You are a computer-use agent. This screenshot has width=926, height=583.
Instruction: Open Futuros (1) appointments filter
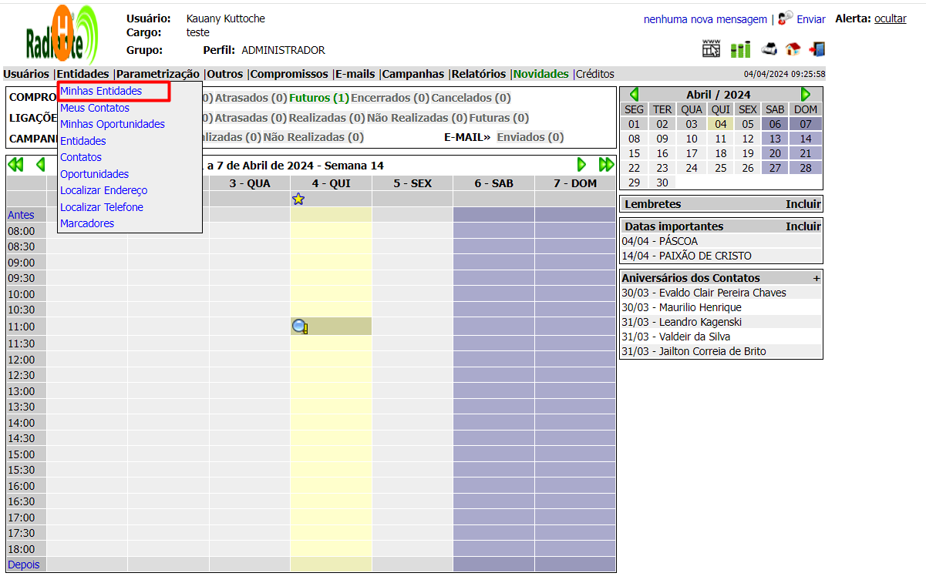(318, 98)
